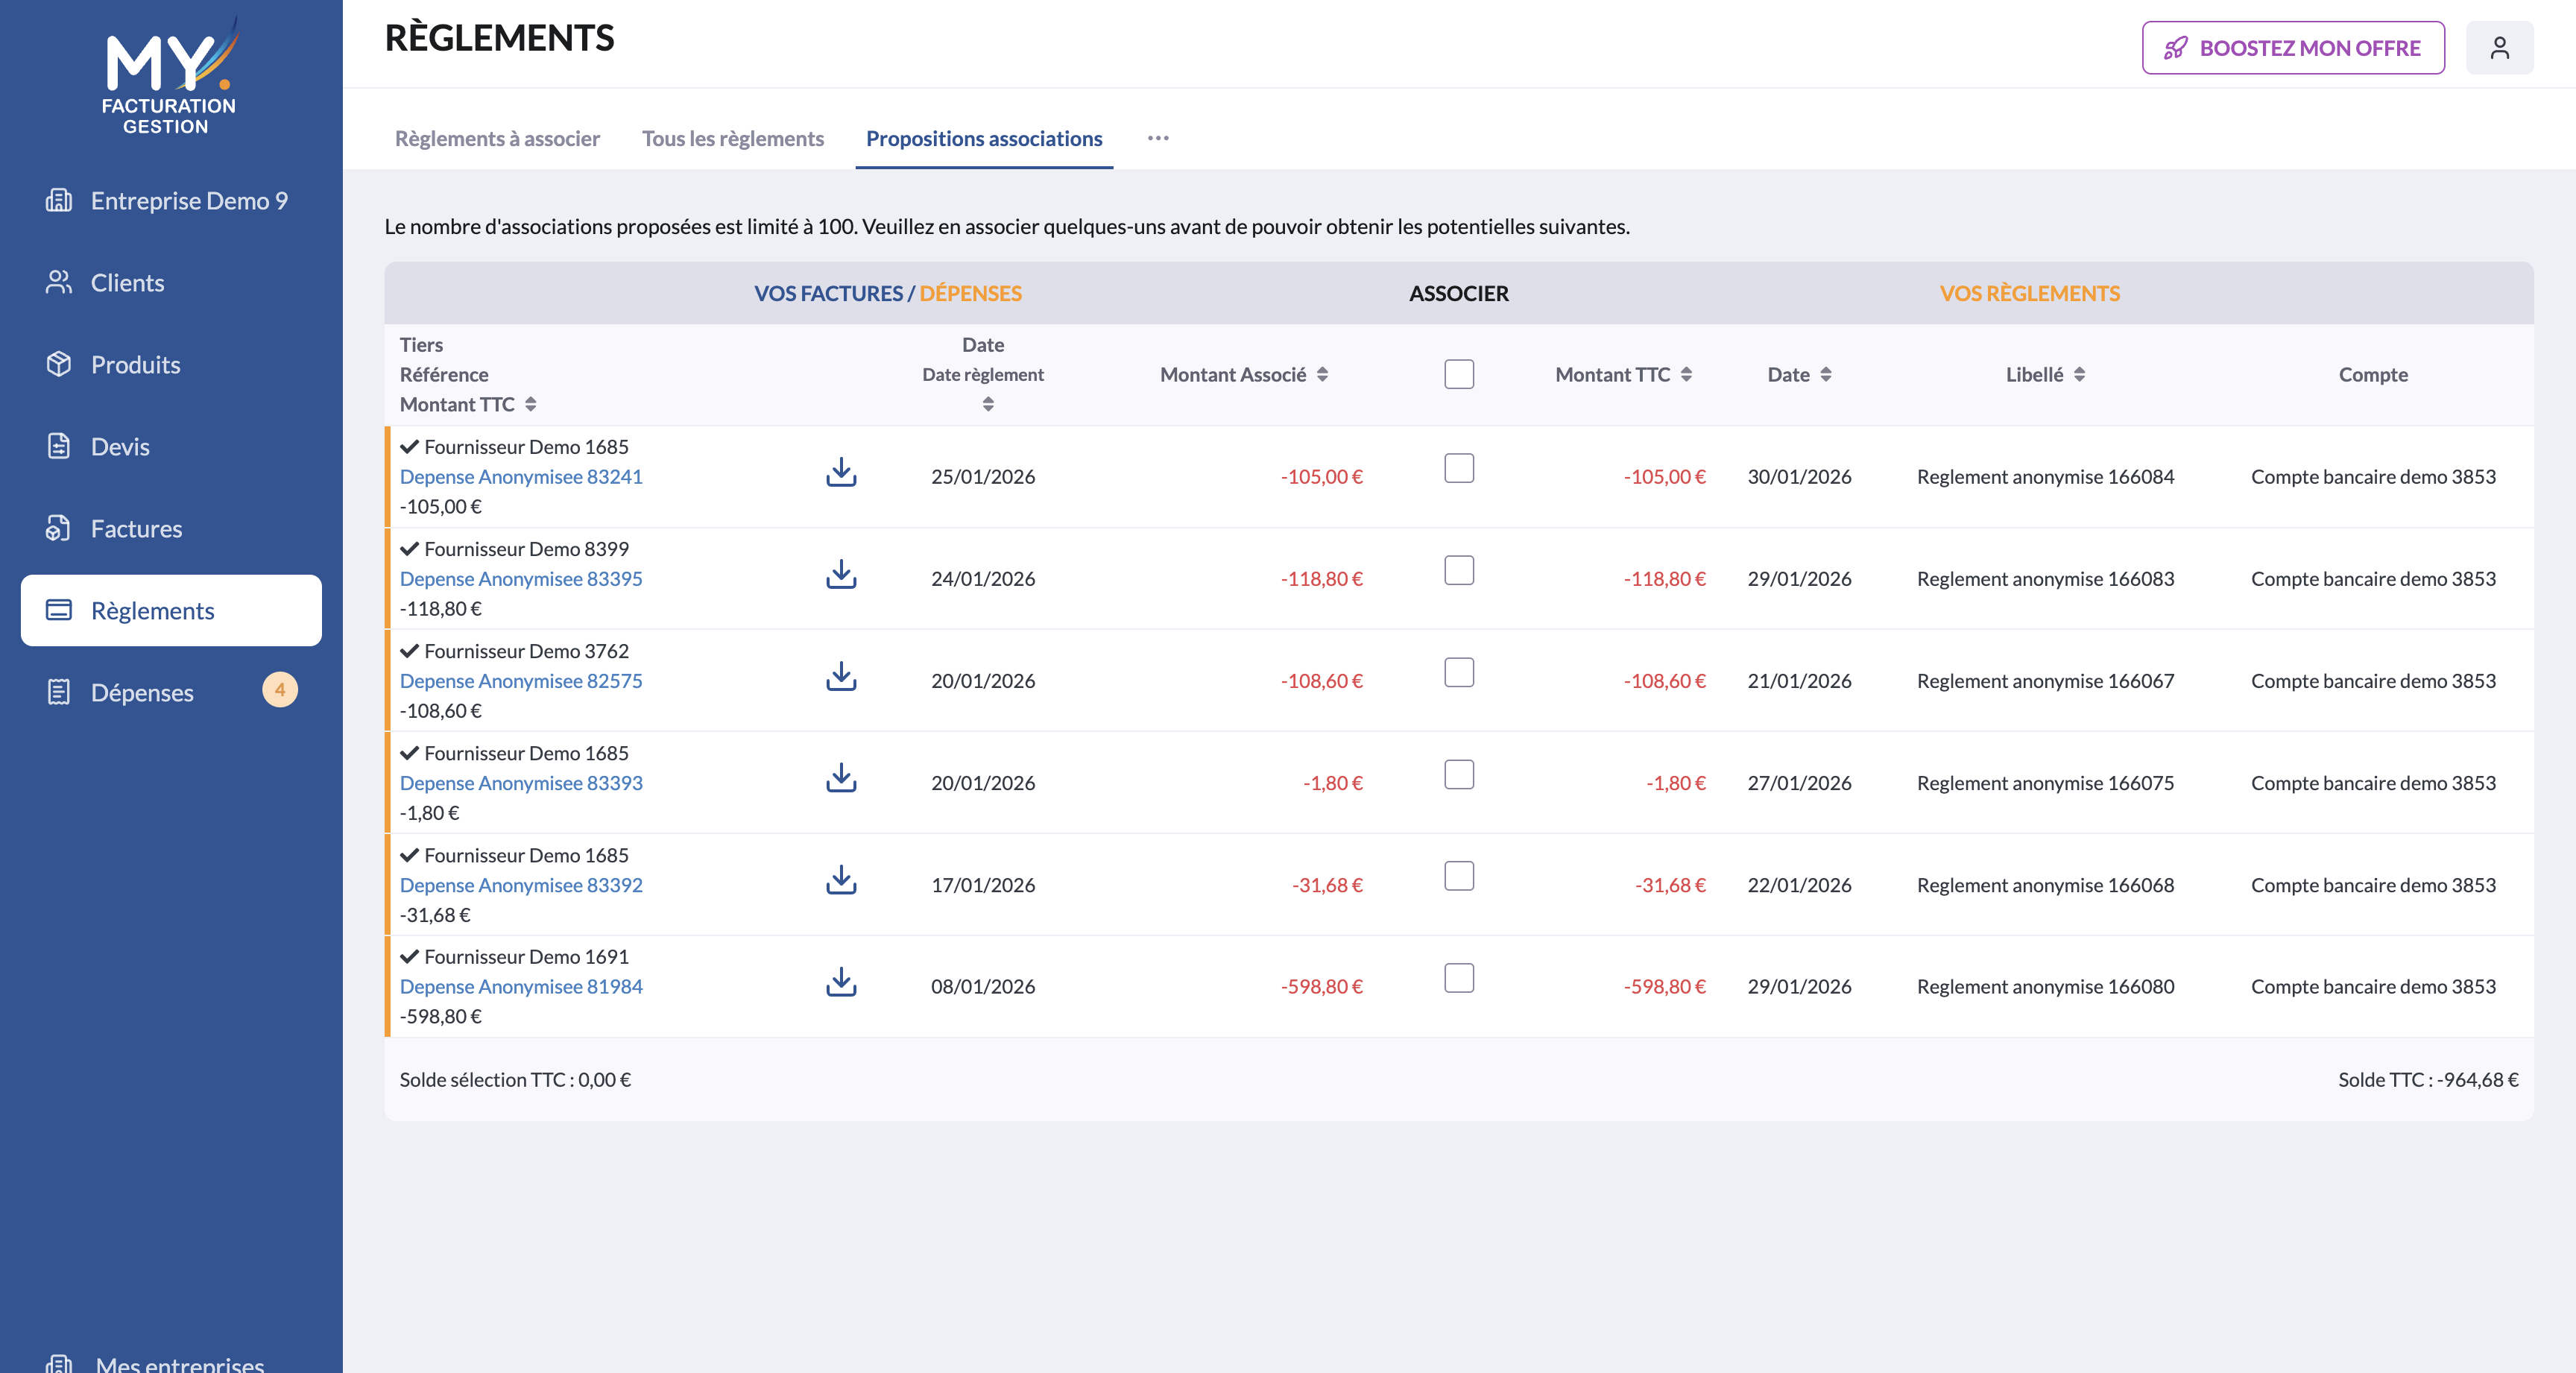The height and width of the screenshot is (1373, 2576).
Task: Expand more tabs three-dot menu
Action: click(x=1158, y=138)
